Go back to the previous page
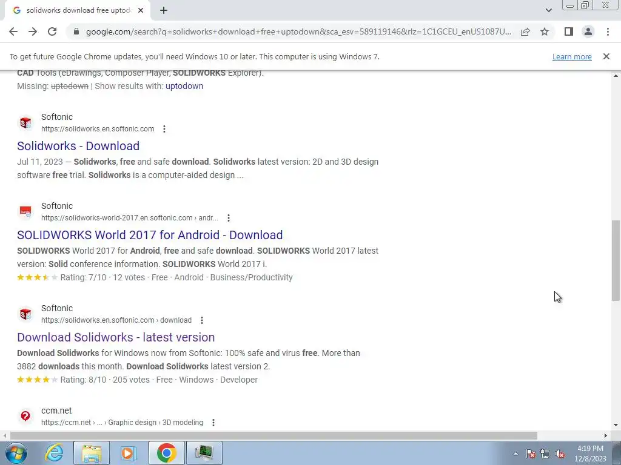The image size is (621, 465). pos(13,31)
